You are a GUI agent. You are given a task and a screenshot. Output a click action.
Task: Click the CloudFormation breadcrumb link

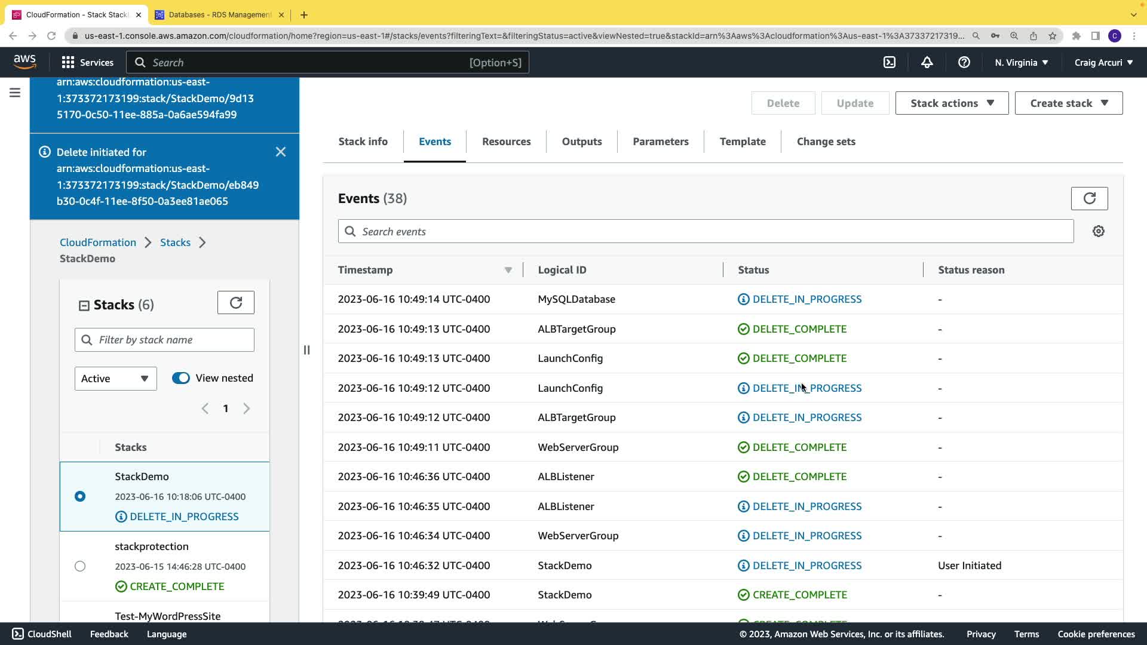98,242
